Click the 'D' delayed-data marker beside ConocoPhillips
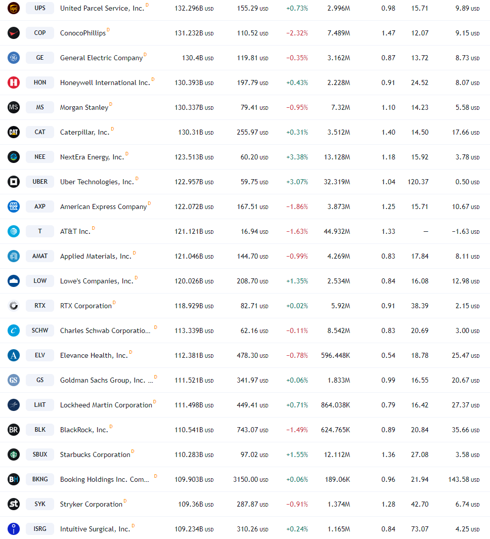The height and width of the screenshot is (539, 490). pos(108,29)
